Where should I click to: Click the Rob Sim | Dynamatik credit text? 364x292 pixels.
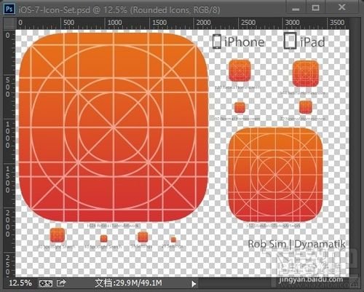(x=296, y=244)
